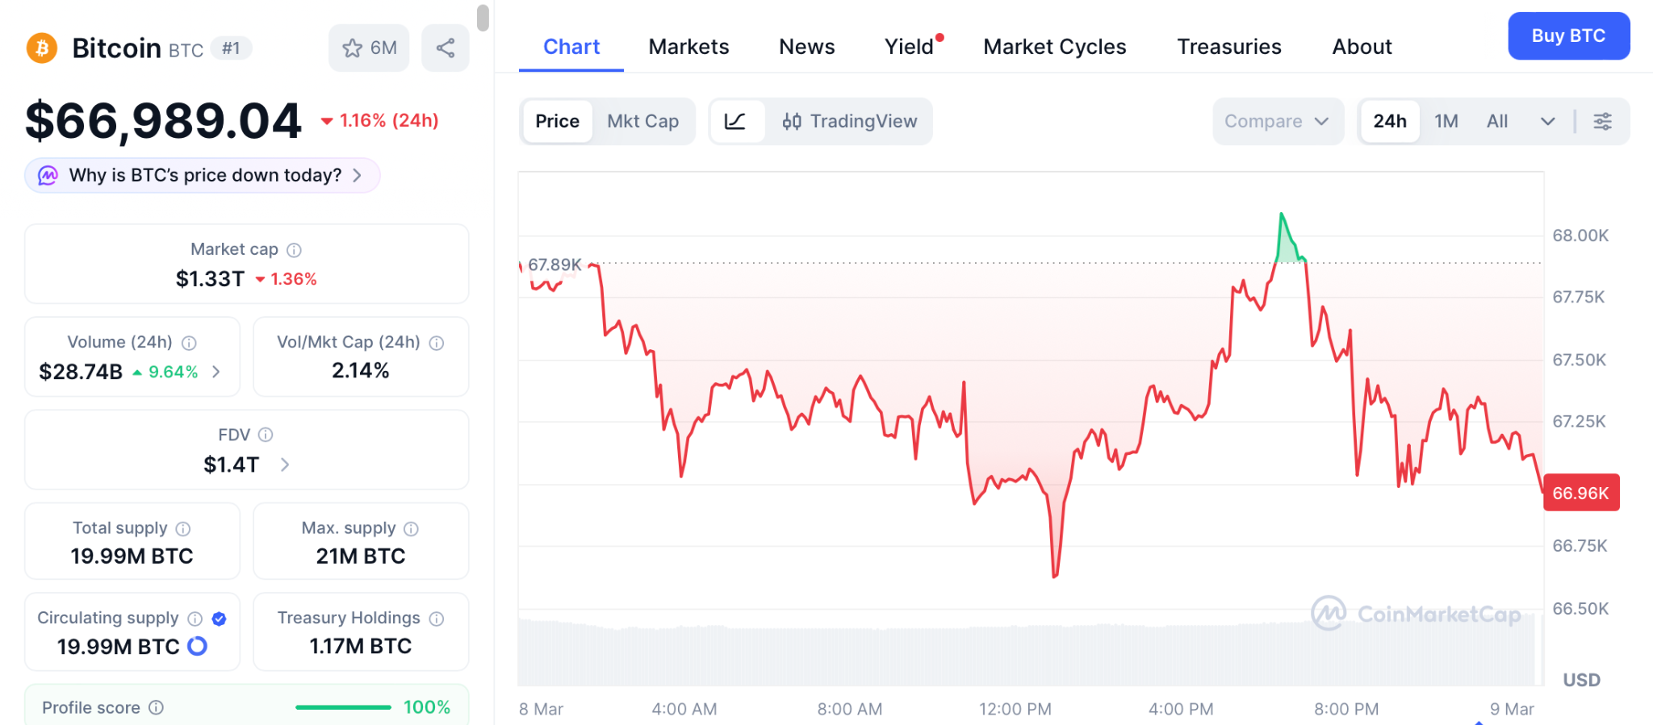Click the info icon next to FDV

(266, 435)
